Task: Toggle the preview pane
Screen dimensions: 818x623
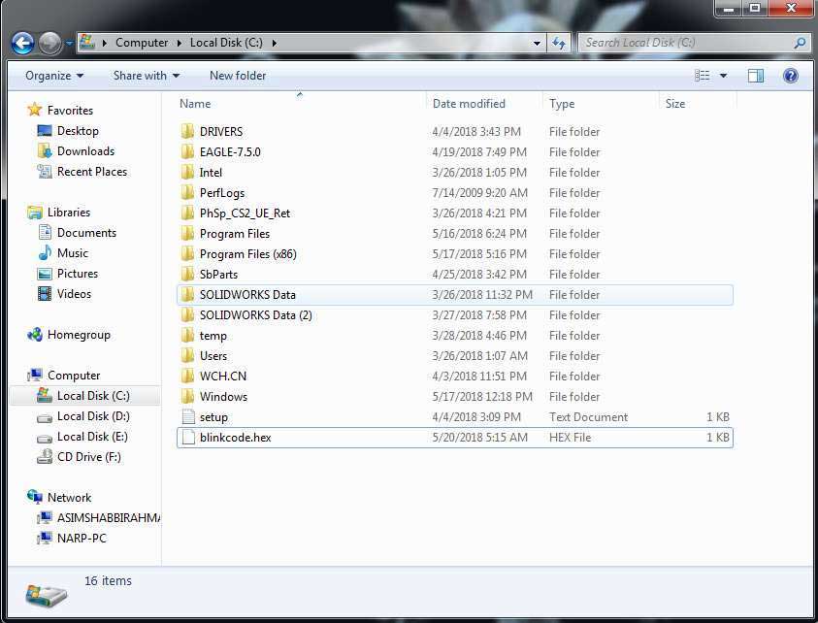Action: 756,77
